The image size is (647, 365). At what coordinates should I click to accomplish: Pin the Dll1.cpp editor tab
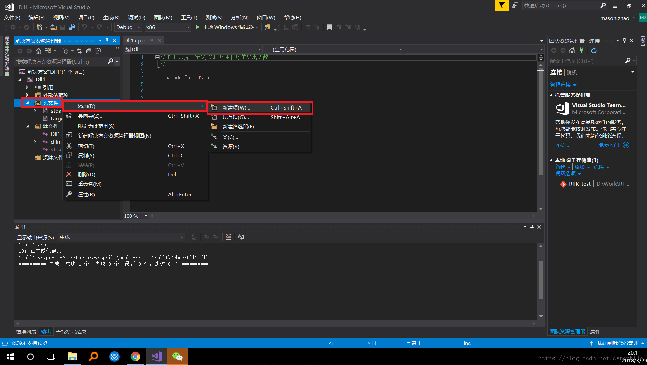151,40
